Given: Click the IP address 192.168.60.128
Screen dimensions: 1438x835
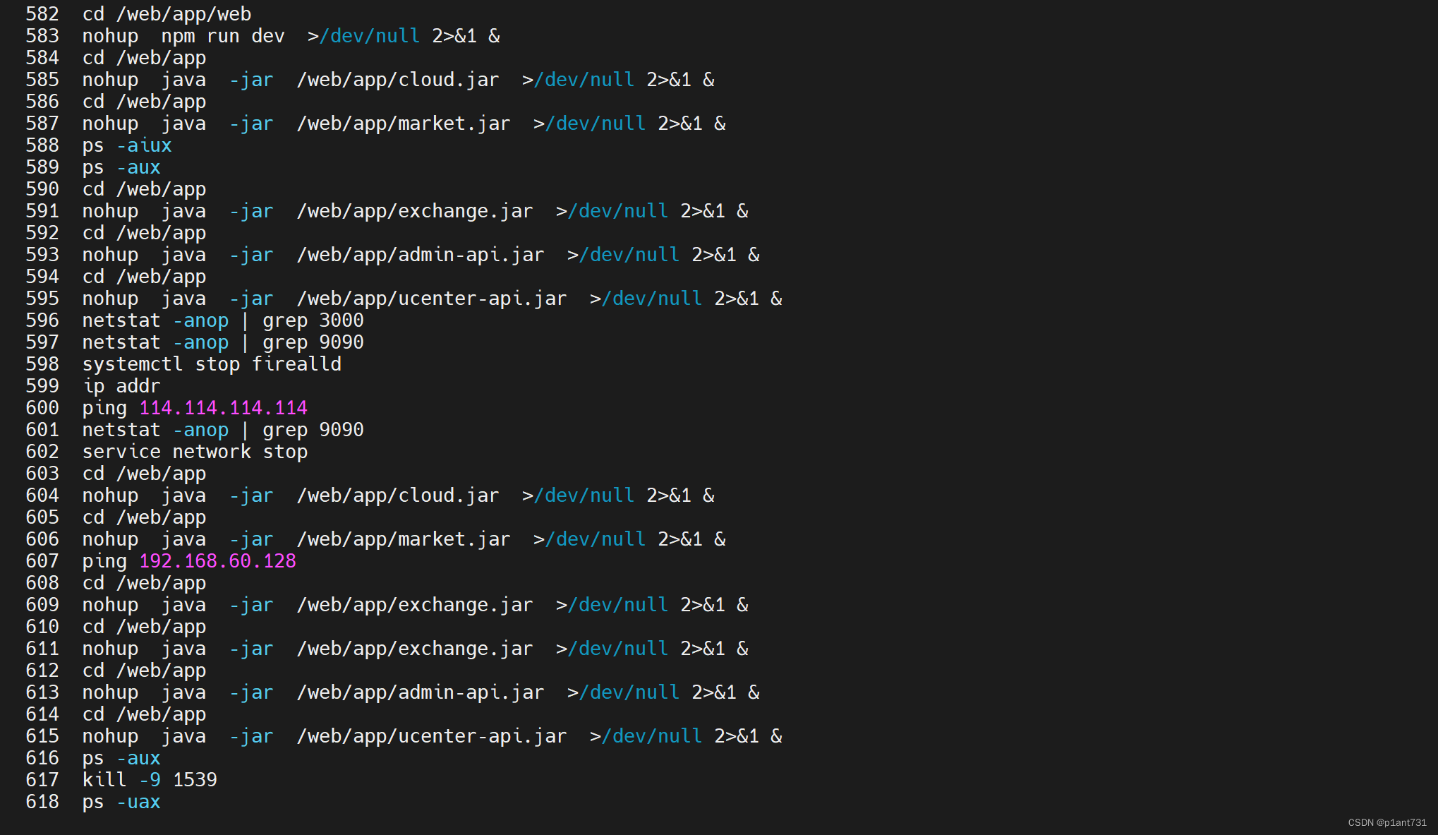Looking at the screenshot, I should (x=217, y=561).
